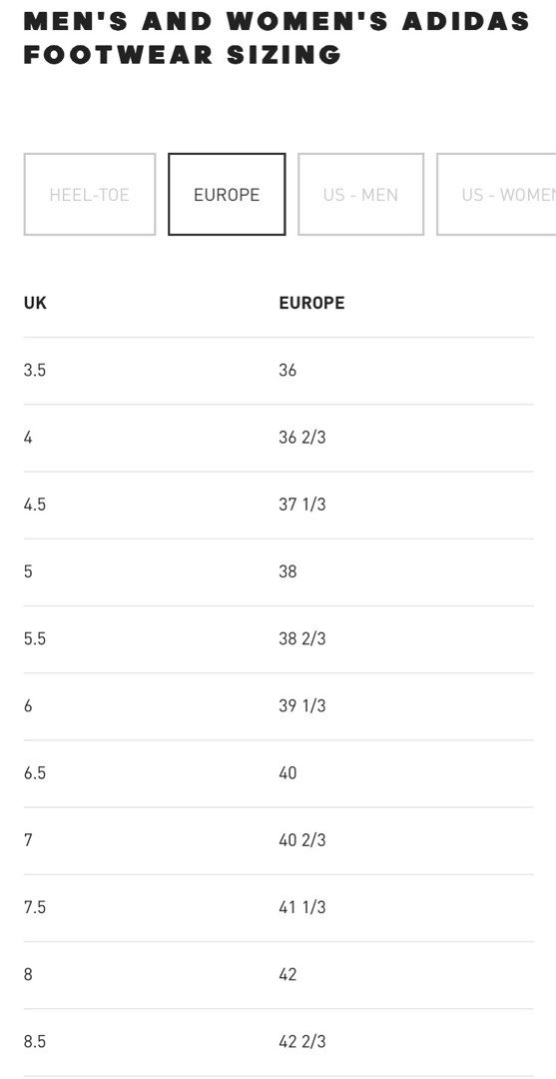Click Europe size 40 2/3 value
556x1079 pixels.
coord(302,839)
